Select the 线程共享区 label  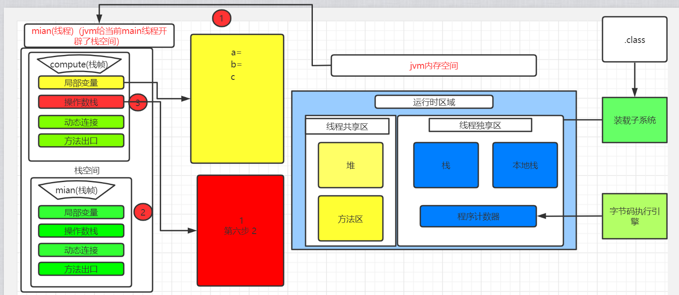coord(347,126)
